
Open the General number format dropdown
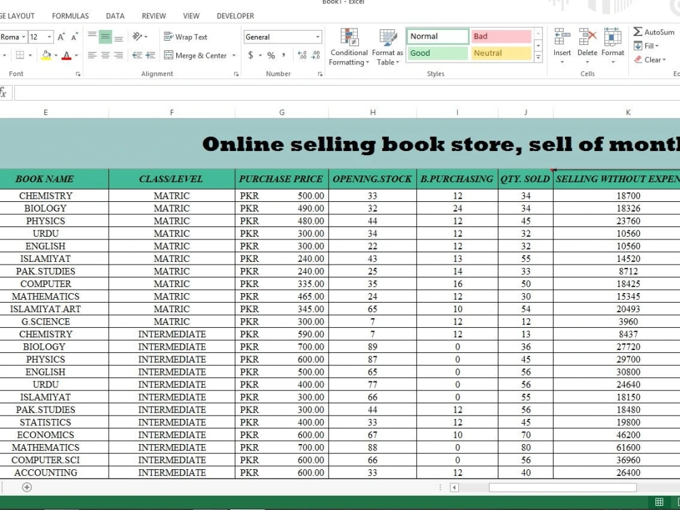(318, 37)
